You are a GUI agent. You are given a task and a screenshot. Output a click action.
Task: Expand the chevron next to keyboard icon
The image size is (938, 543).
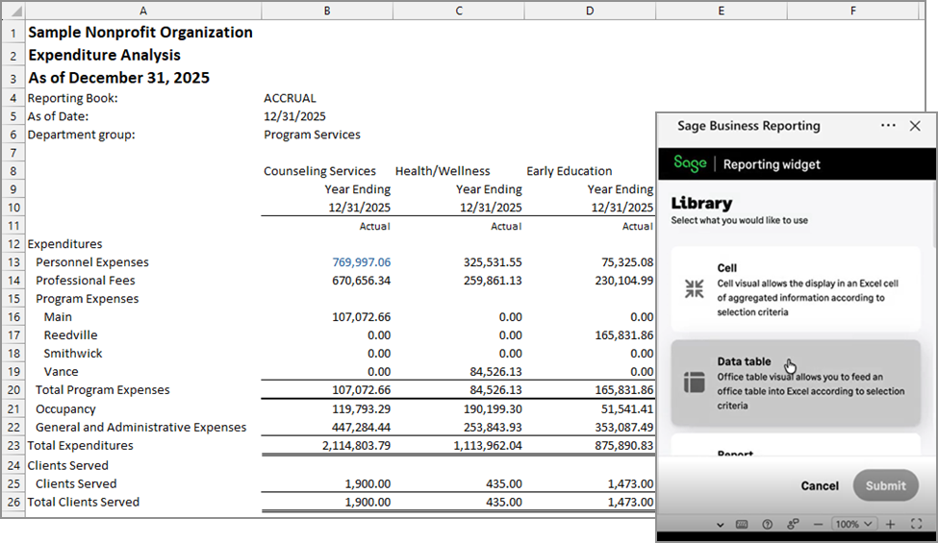click(x=721, y=525)
